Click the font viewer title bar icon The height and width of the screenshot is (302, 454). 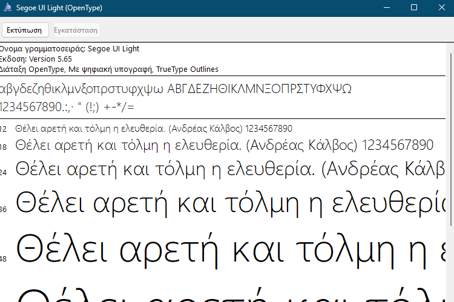[x=7, y=8]
